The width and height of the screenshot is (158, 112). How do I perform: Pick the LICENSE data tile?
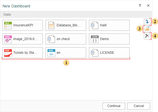coord(109,53)
